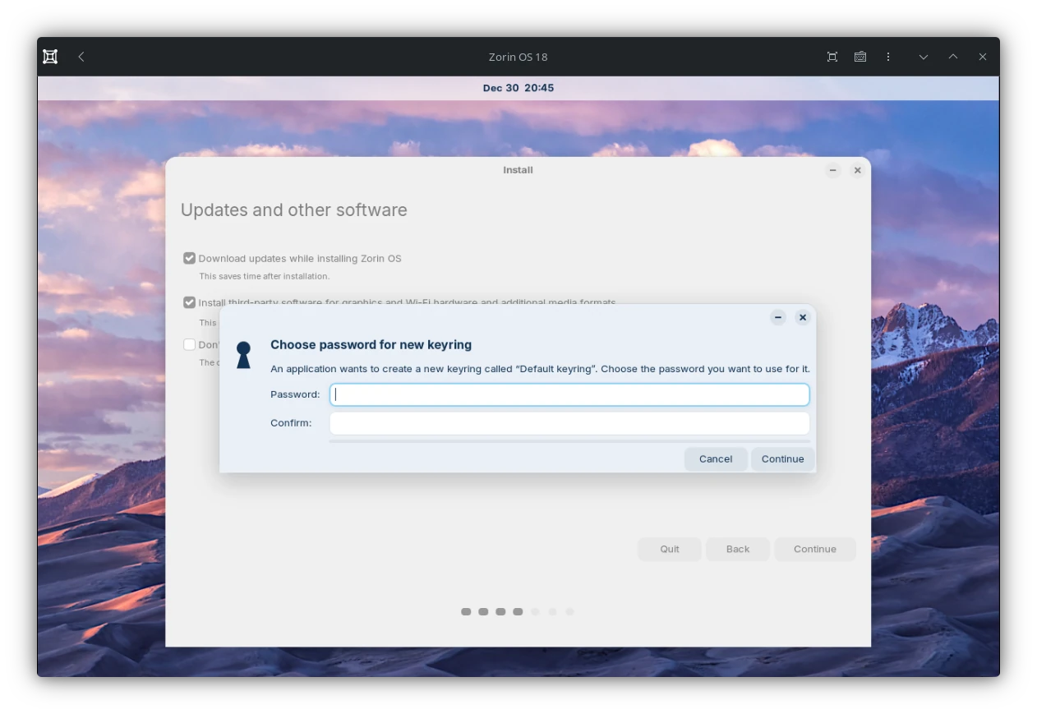
Task: Quit the Zorin OS installer
Action: coord(669,549)
